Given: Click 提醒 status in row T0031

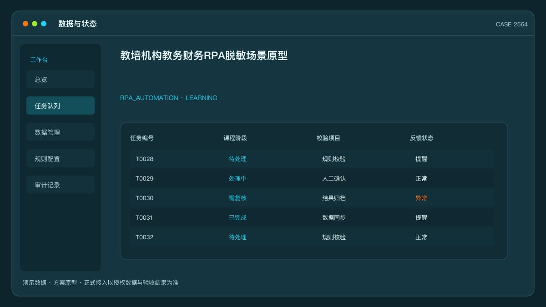Looking at the screenshot, I should (x=421, y=217).
